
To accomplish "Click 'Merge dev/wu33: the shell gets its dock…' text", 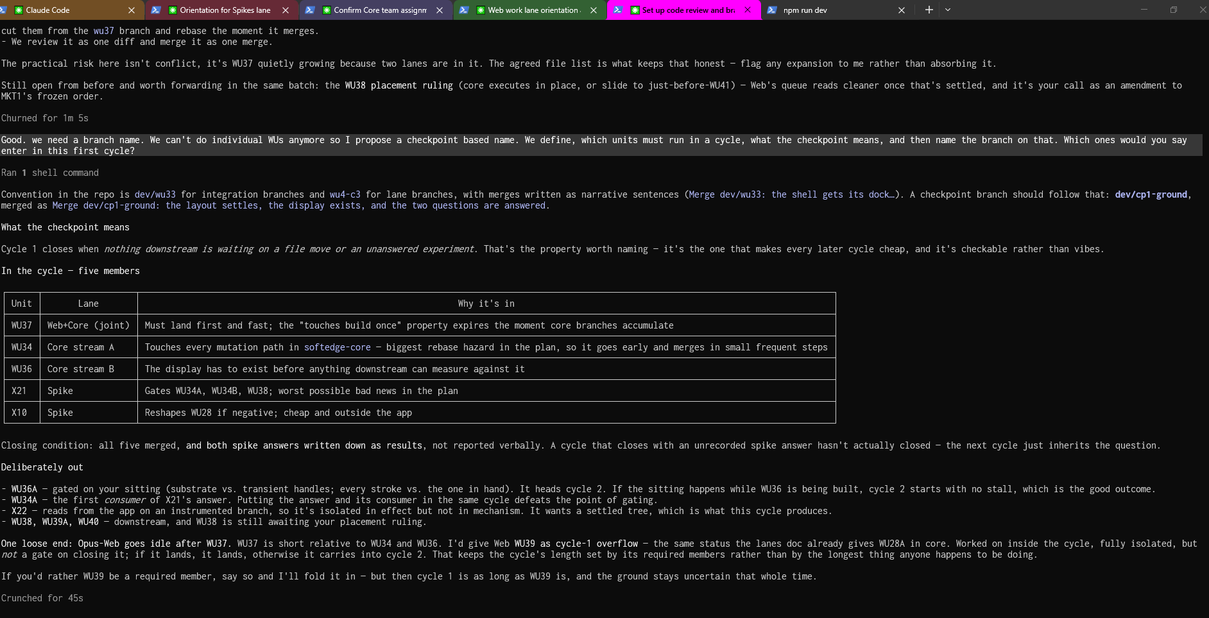I will (x=791, y=194).
